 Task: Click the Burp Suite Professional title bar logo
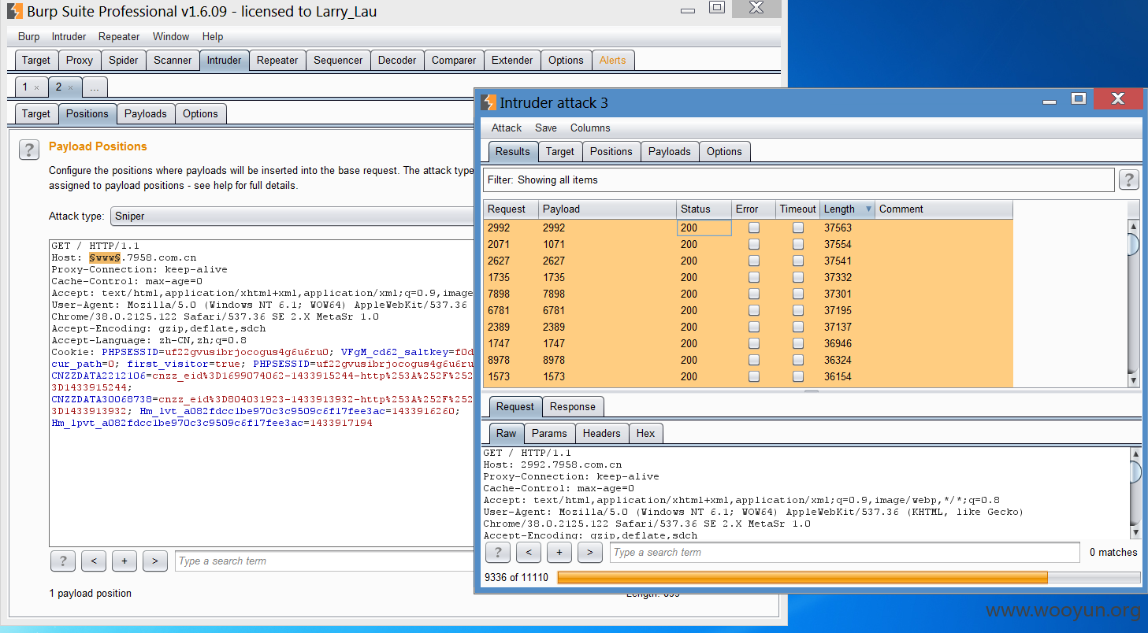tap(15, 11)
